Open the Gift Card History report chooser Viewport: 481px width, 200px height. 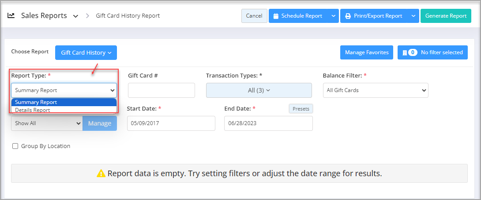pos(86,53)
